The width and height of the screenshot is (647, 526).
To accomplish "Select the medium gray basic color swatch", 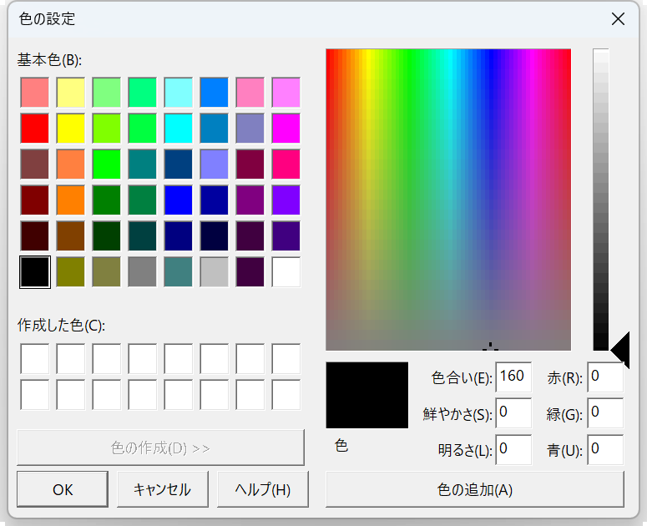I will click(x=143, y=272).
